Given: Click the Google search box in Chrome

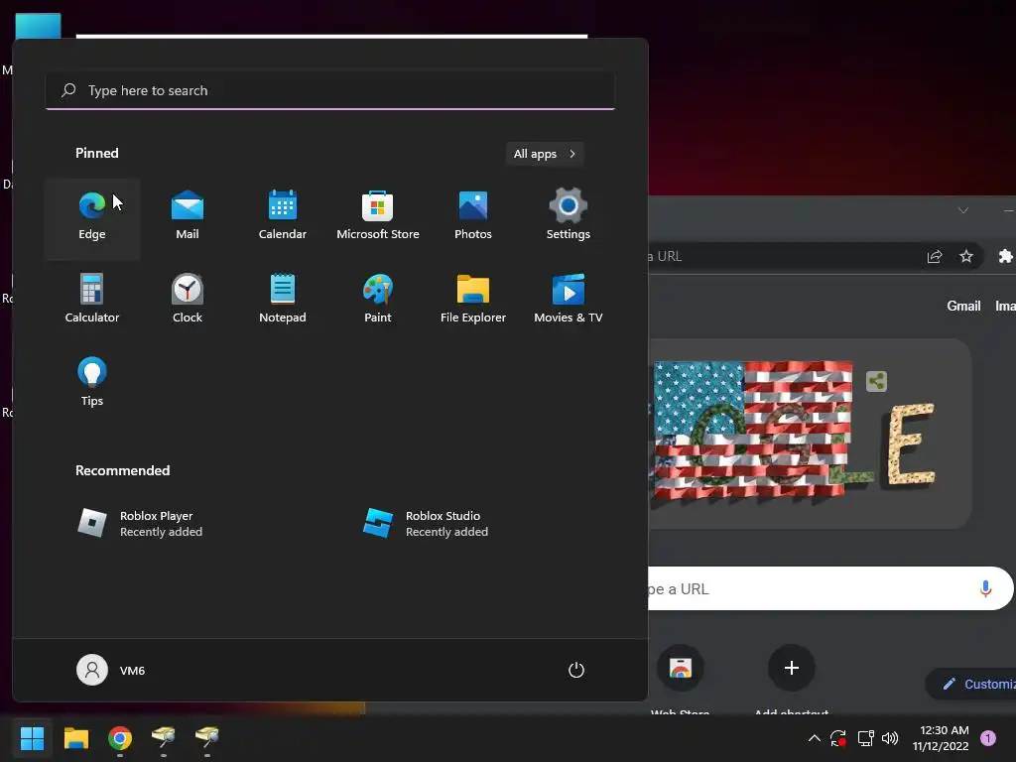Looking at the screenshot, I should [830, 588].
